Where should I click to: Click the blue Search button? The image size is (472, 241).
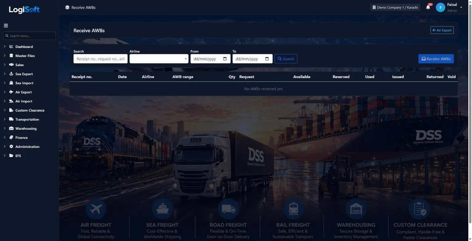(x=286, y=59)
